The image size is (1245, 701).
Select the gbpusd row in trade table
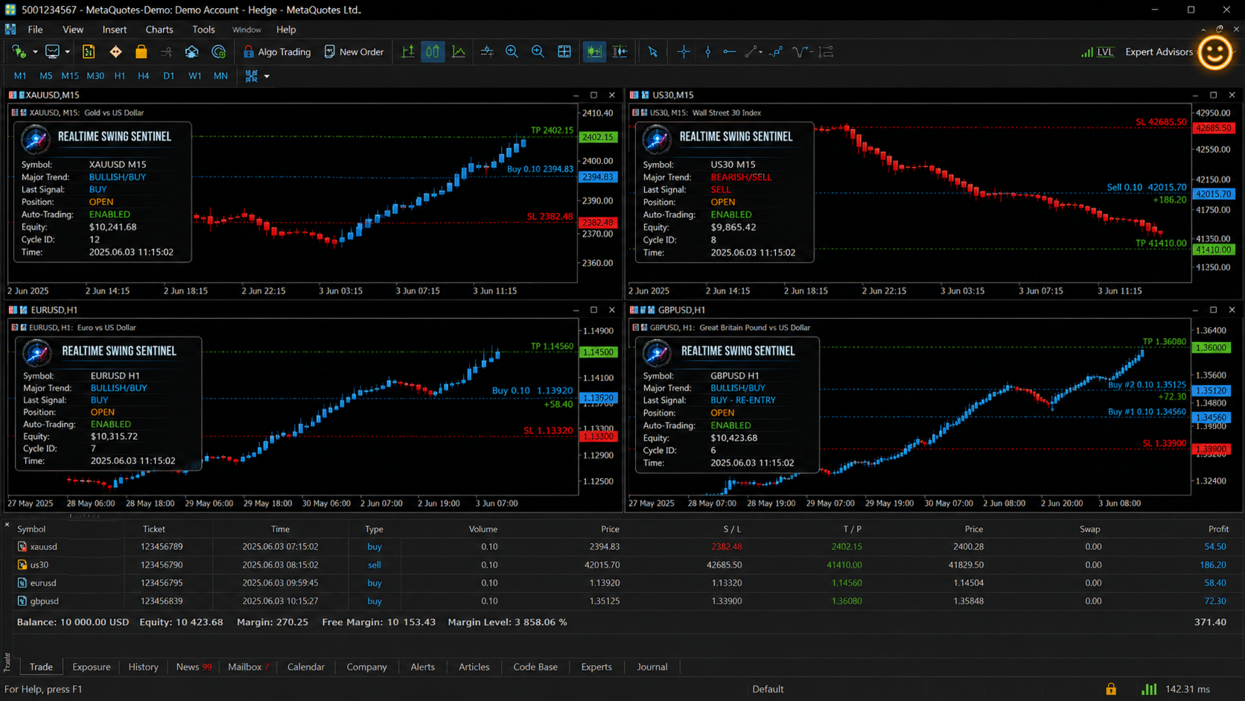[622, 601]
